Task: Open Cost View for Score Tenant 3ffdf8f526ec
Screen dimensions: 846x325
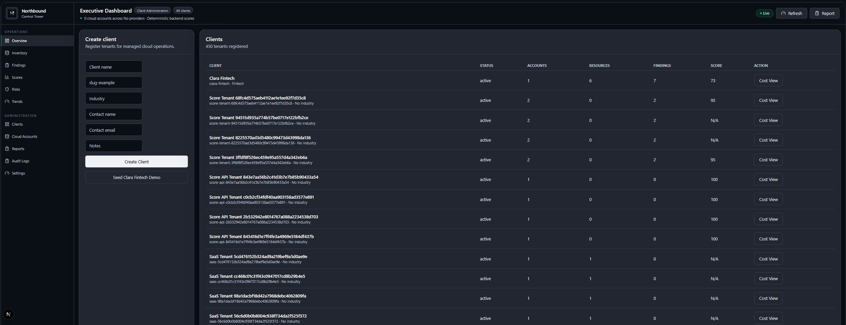Action: (768, 160)
